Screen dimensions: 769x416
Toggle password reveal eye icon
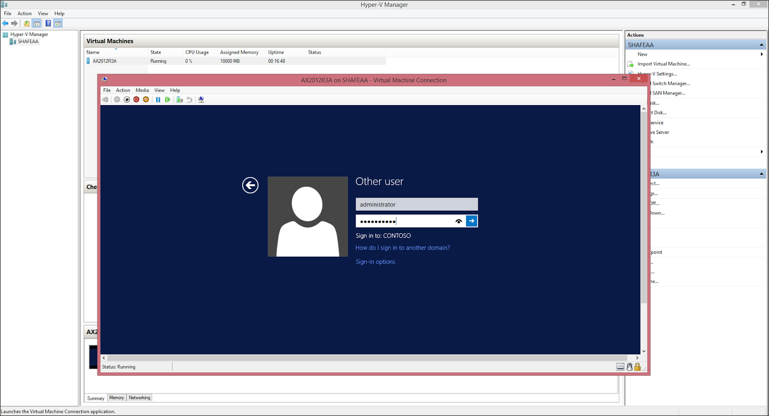pos(459,221)
